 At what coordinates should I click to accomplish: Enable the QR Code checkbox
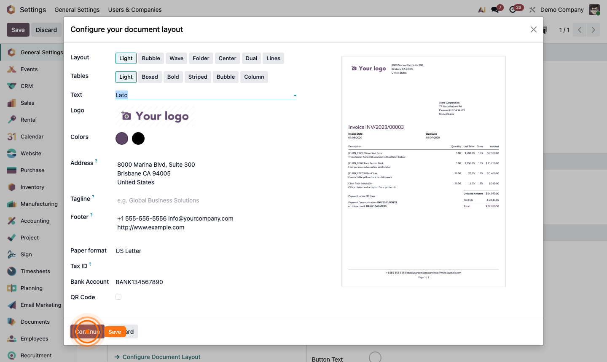(118, 297)
